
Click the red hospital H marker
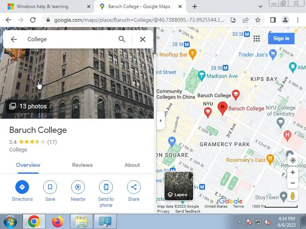point(287,135)
